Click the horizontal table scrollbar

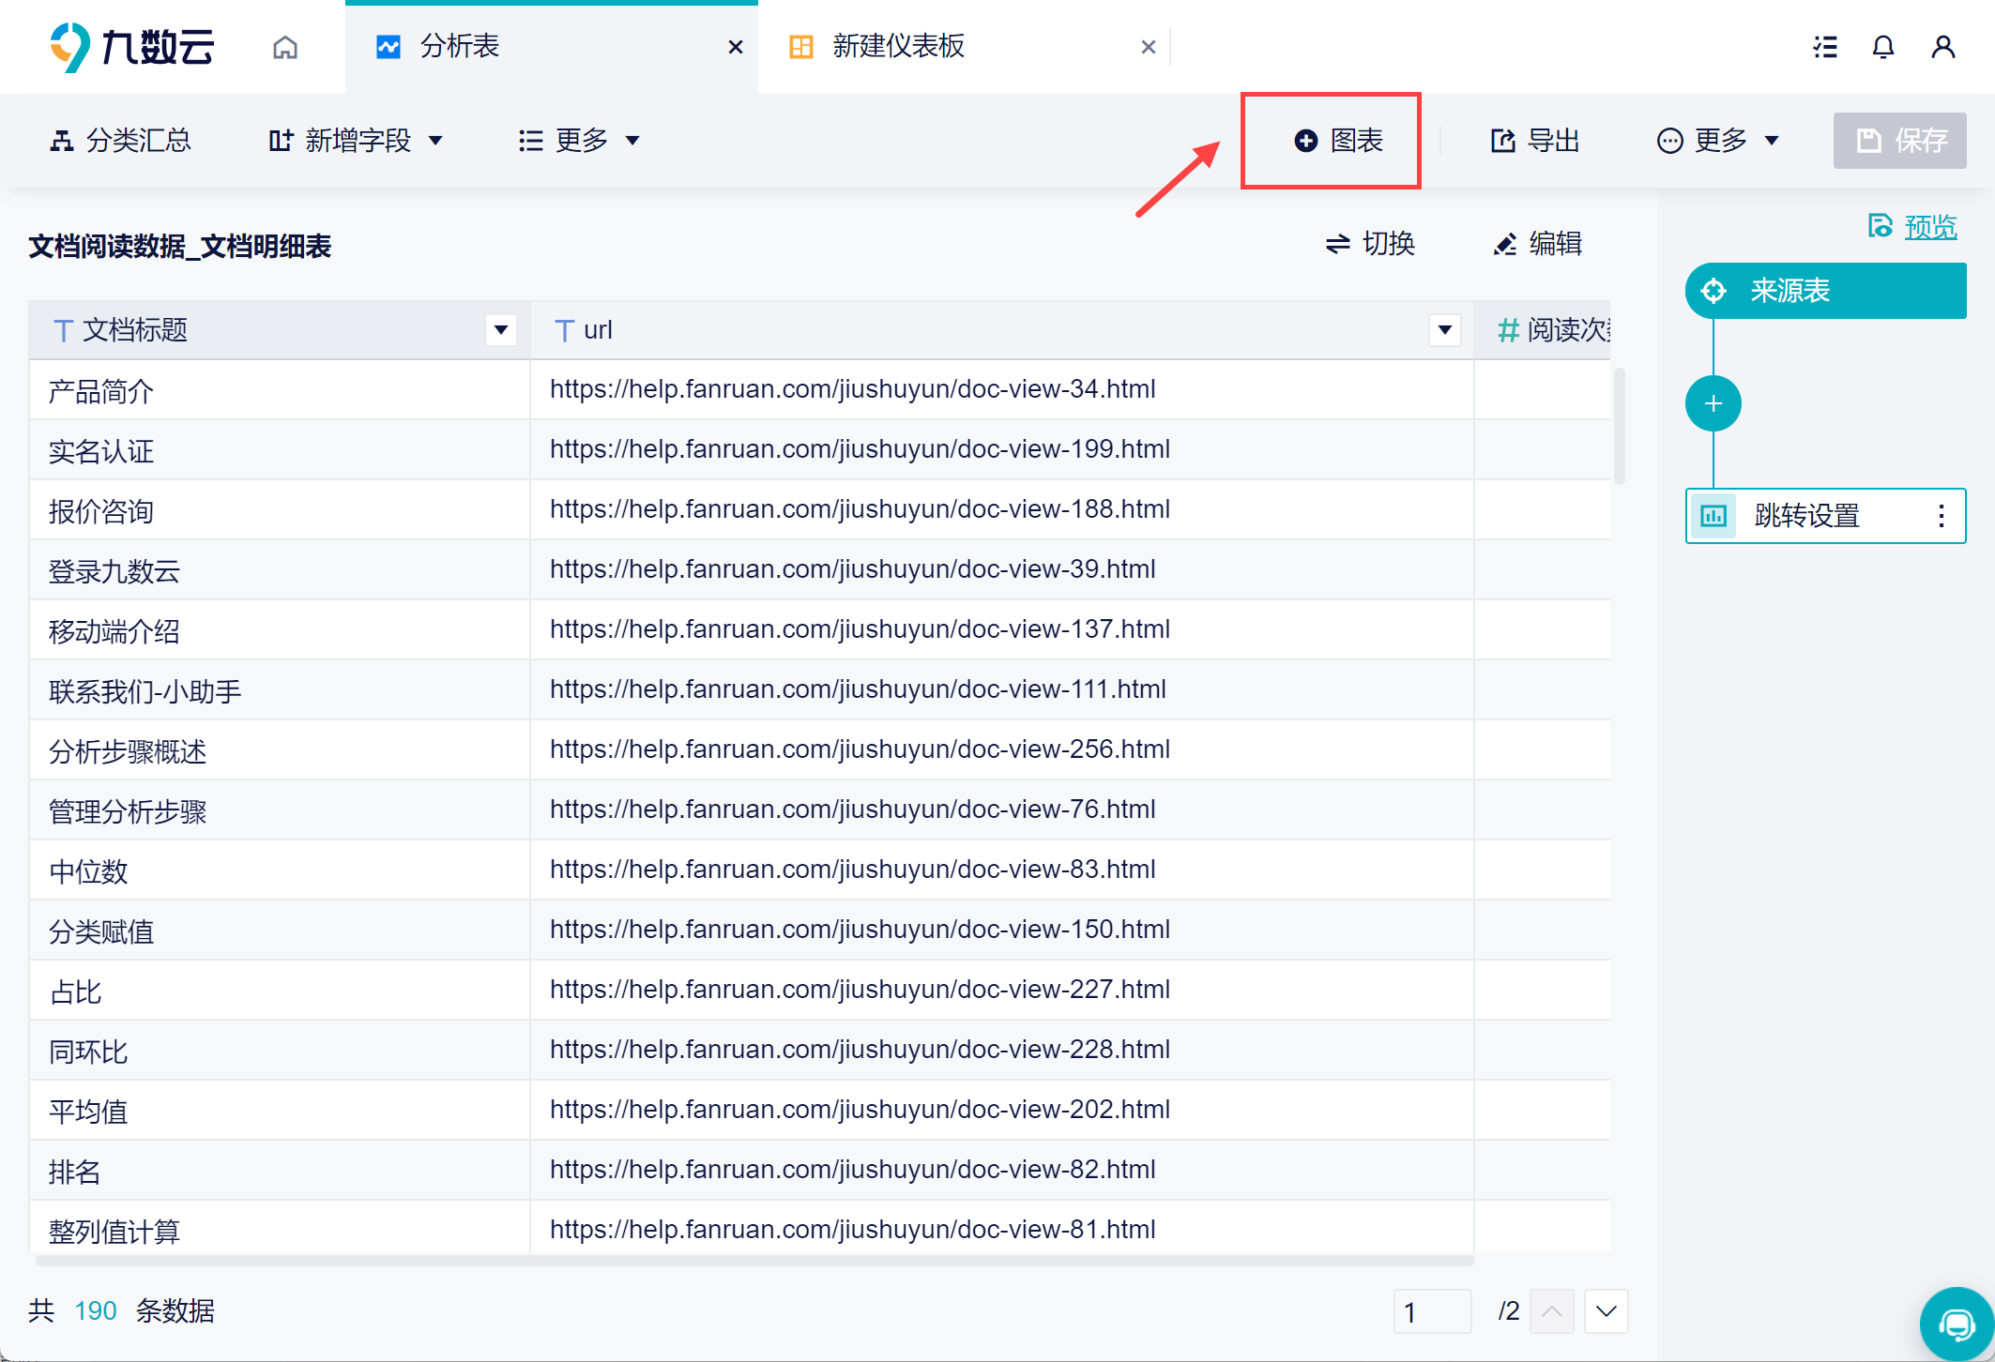754,1261
